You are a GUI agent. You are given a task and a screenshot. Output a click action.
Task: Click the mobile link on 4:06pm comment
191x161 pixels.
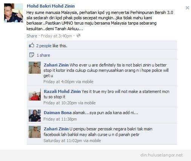pos(88,82)
